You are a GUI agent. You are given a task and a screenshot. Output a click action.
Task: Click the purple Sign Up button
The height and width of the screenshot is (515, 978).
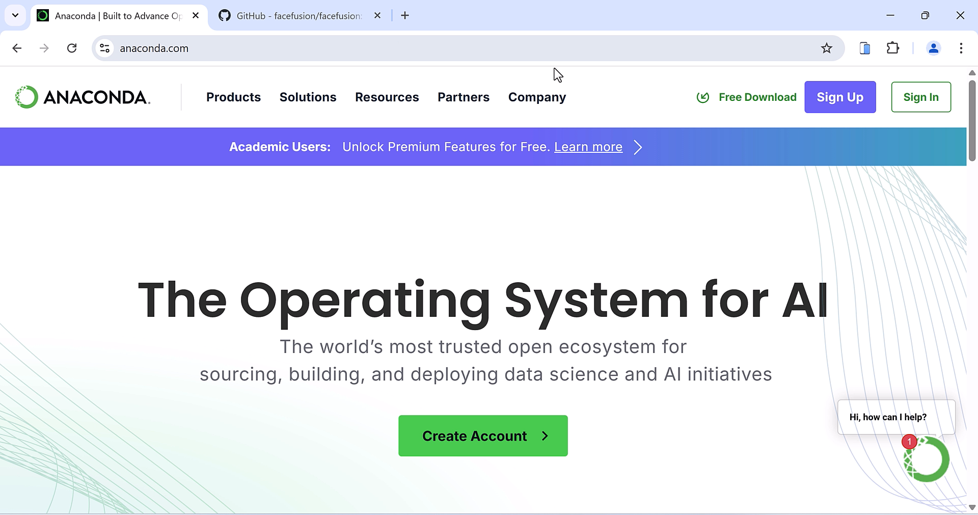pyautogui.click(x=840, y=97)
